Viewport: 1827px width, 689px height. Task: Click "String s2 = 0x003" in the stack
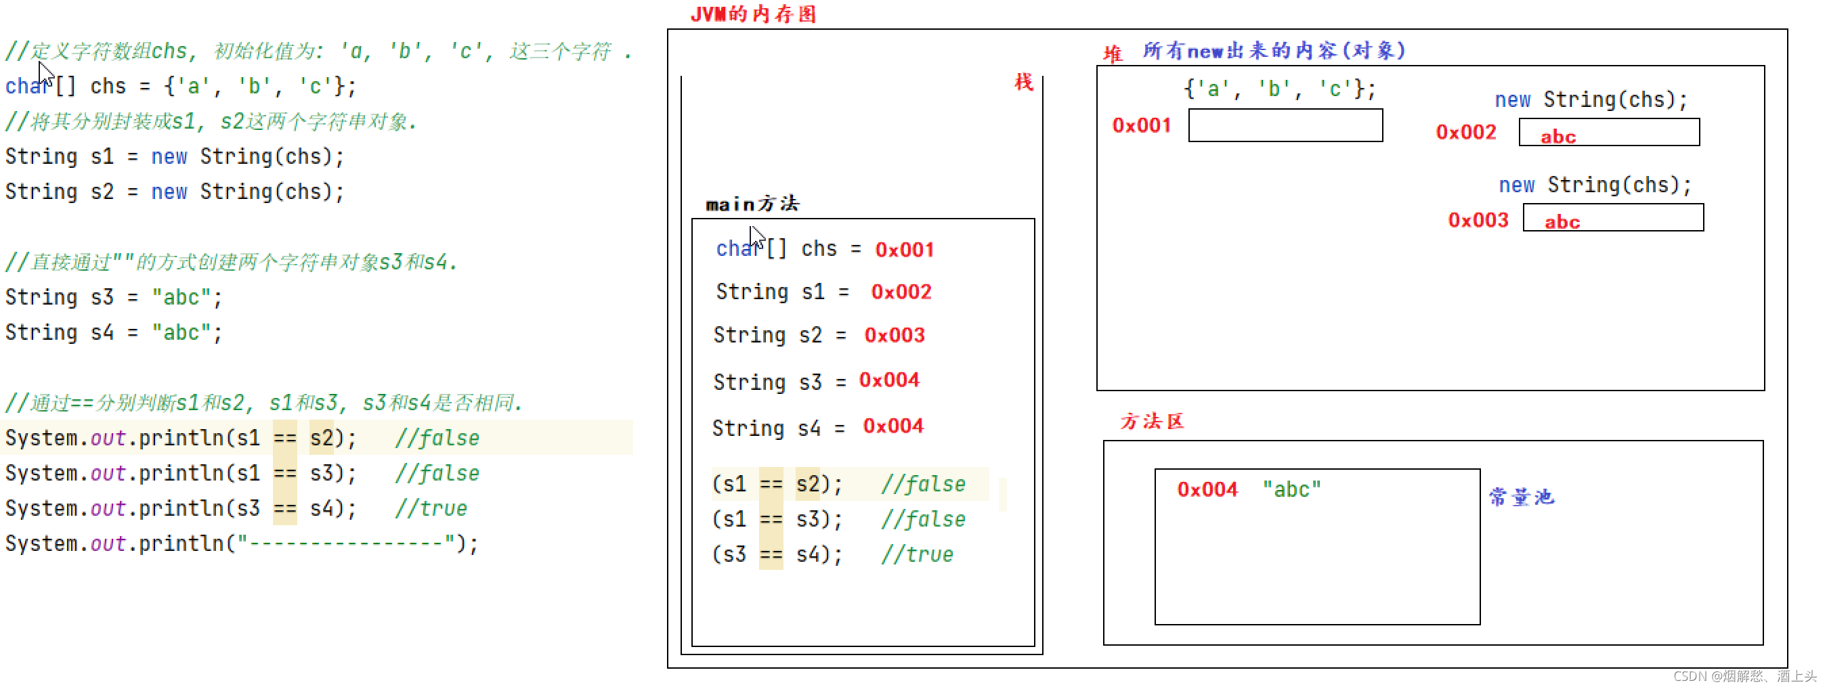(x=819, y=335)
